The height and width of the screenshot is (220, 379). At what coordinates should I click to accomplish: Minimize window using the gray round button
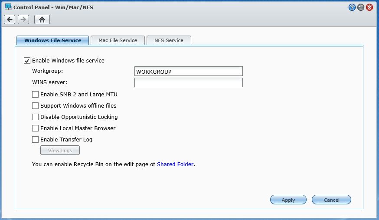click(361, 7)
